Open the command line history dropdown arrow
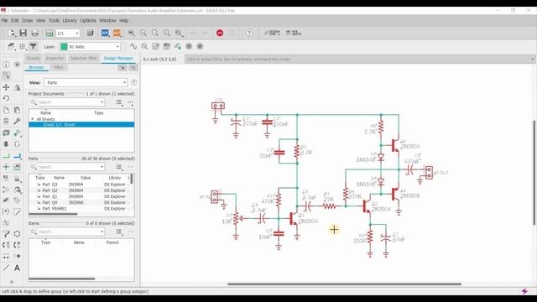537x302 pixels. pos(532,60)
